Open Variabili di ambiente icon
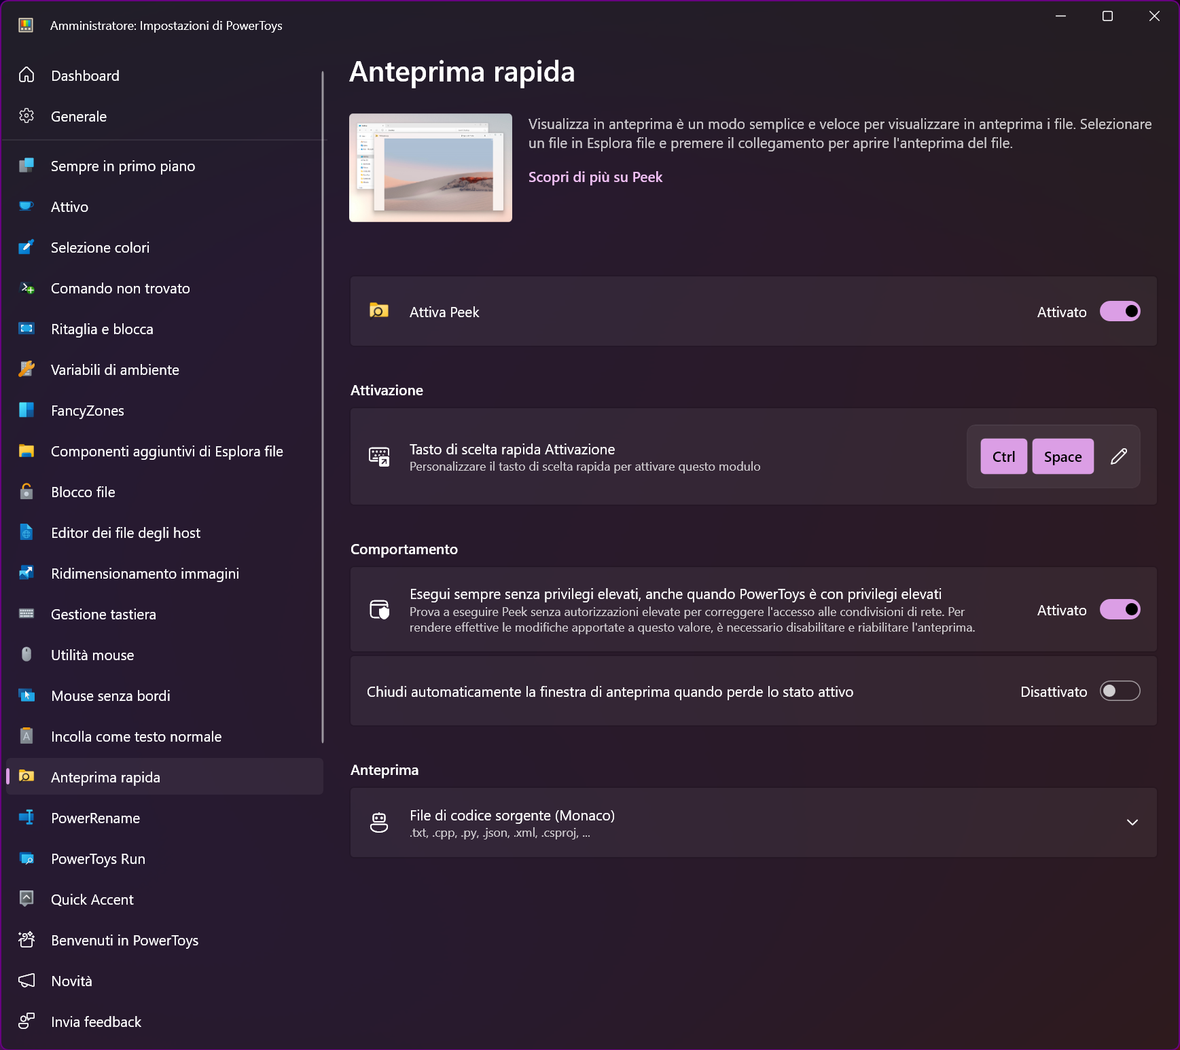1180x1050 pixels. click(x=26, y=369)
